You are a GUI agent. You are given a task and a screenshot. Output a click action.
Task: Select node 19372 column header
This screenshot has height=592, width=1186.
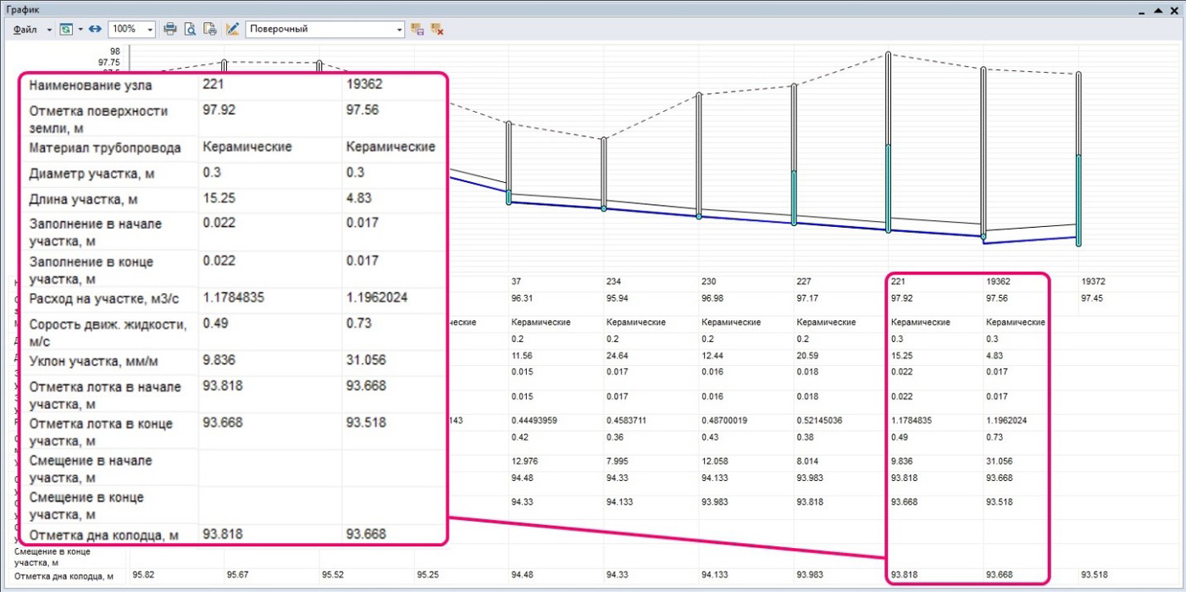tap(1093, 281)
